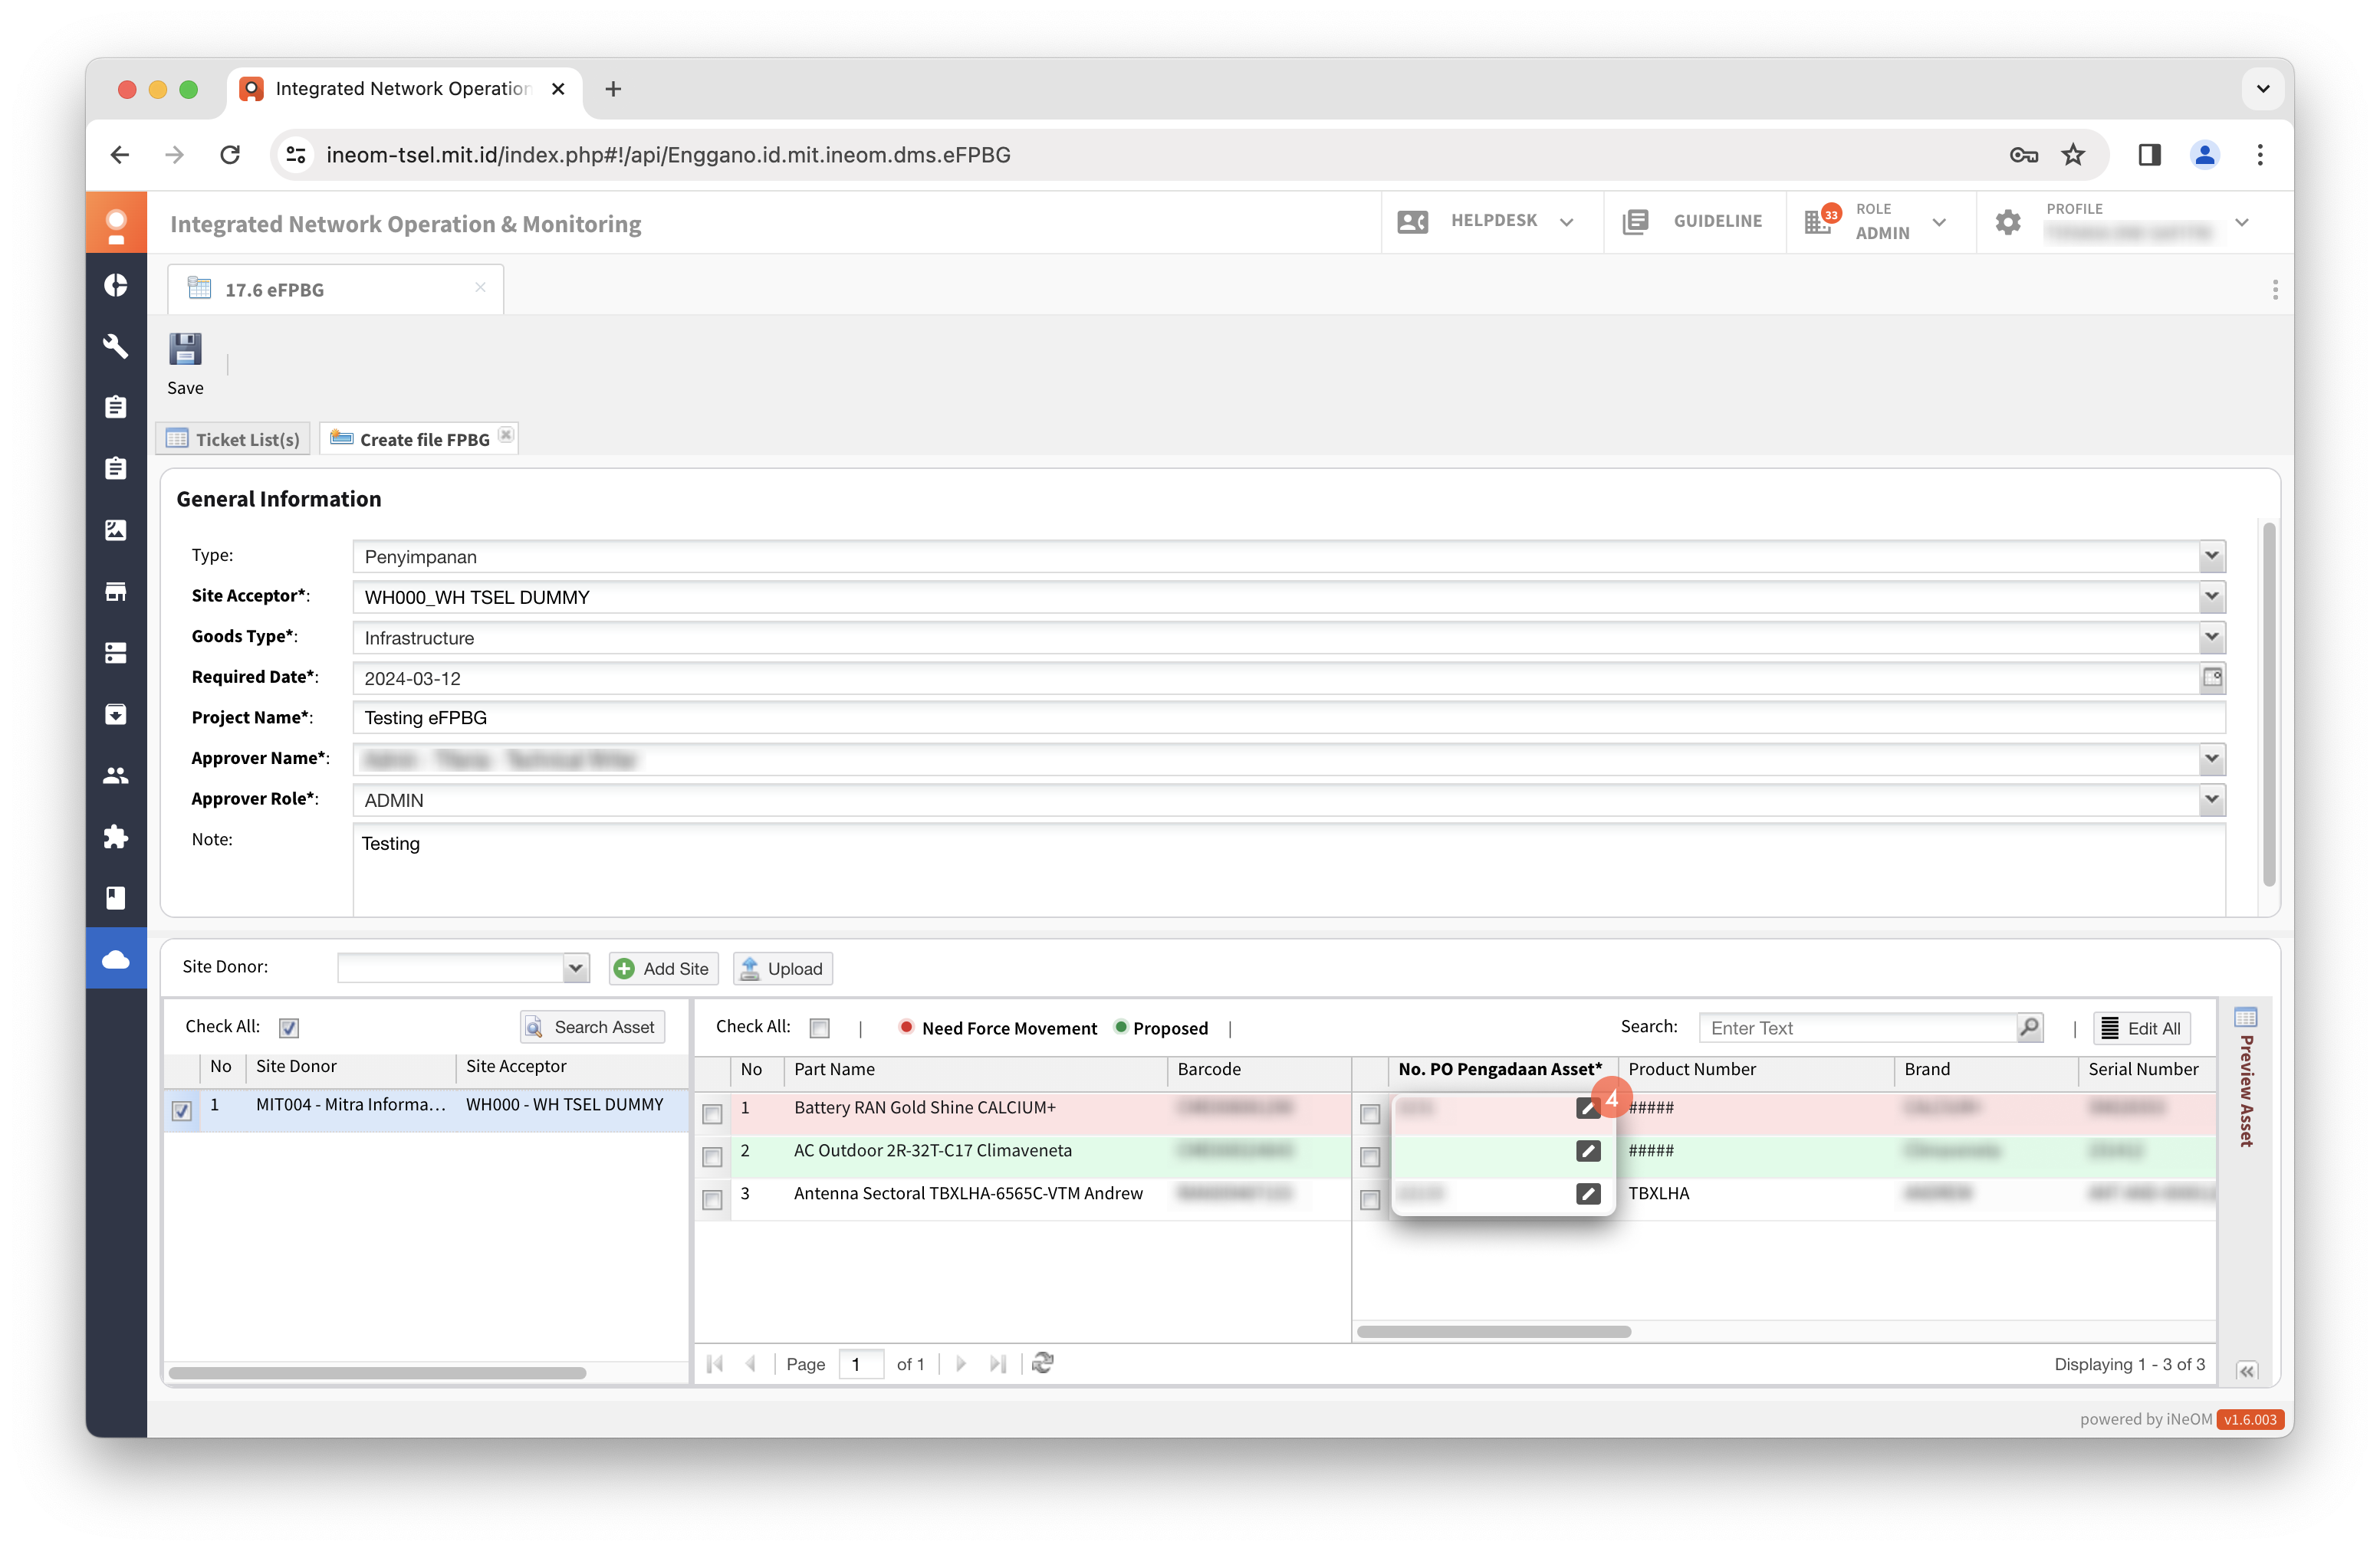Focus the Search Enter Text field

1859,1028
